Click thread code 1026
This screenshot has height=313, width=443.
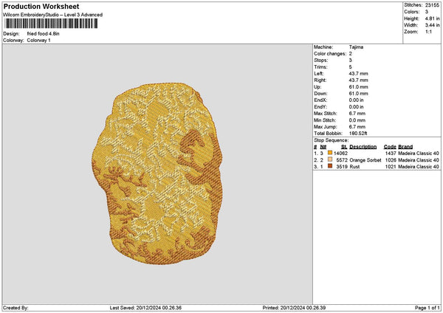click(x=391, y=160)
